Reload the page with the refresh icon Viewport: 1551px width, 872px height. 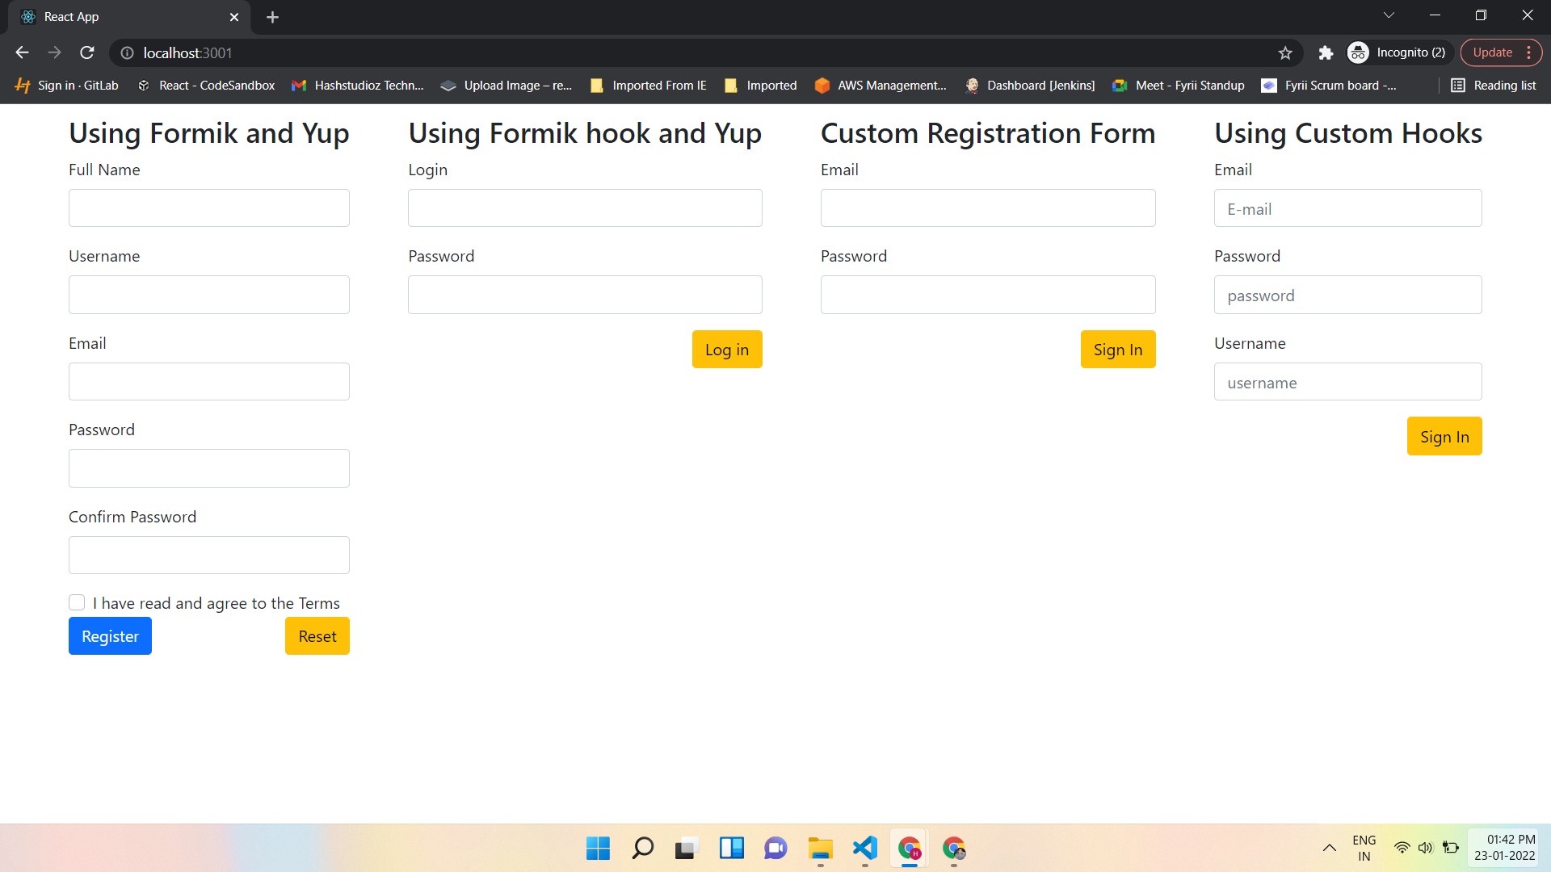[x=87, y=52]
